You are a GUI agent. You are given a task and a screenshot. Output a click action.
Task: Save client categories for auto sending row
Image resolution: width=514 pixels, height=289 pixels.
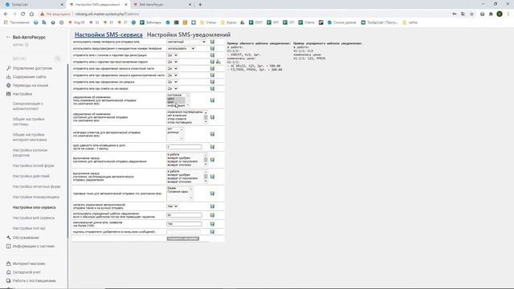(x=212, y=134)
